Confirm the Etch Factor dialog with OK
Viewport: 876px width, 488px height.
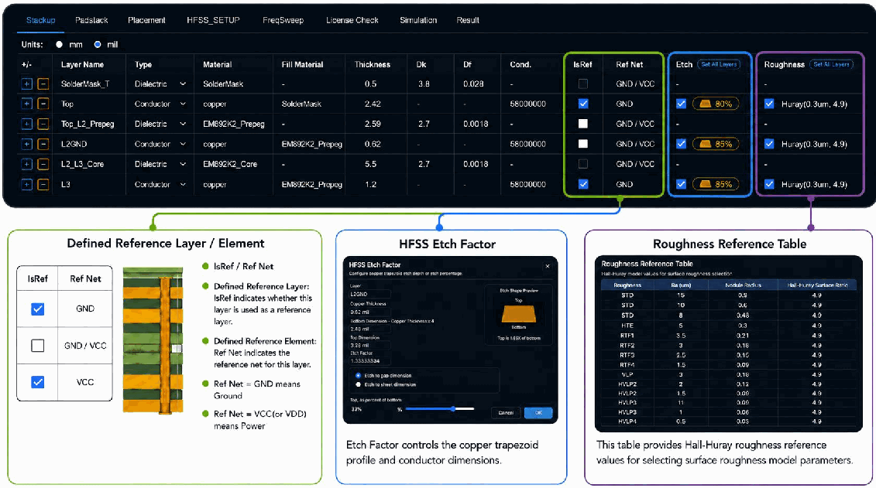(x=538, y=413)
